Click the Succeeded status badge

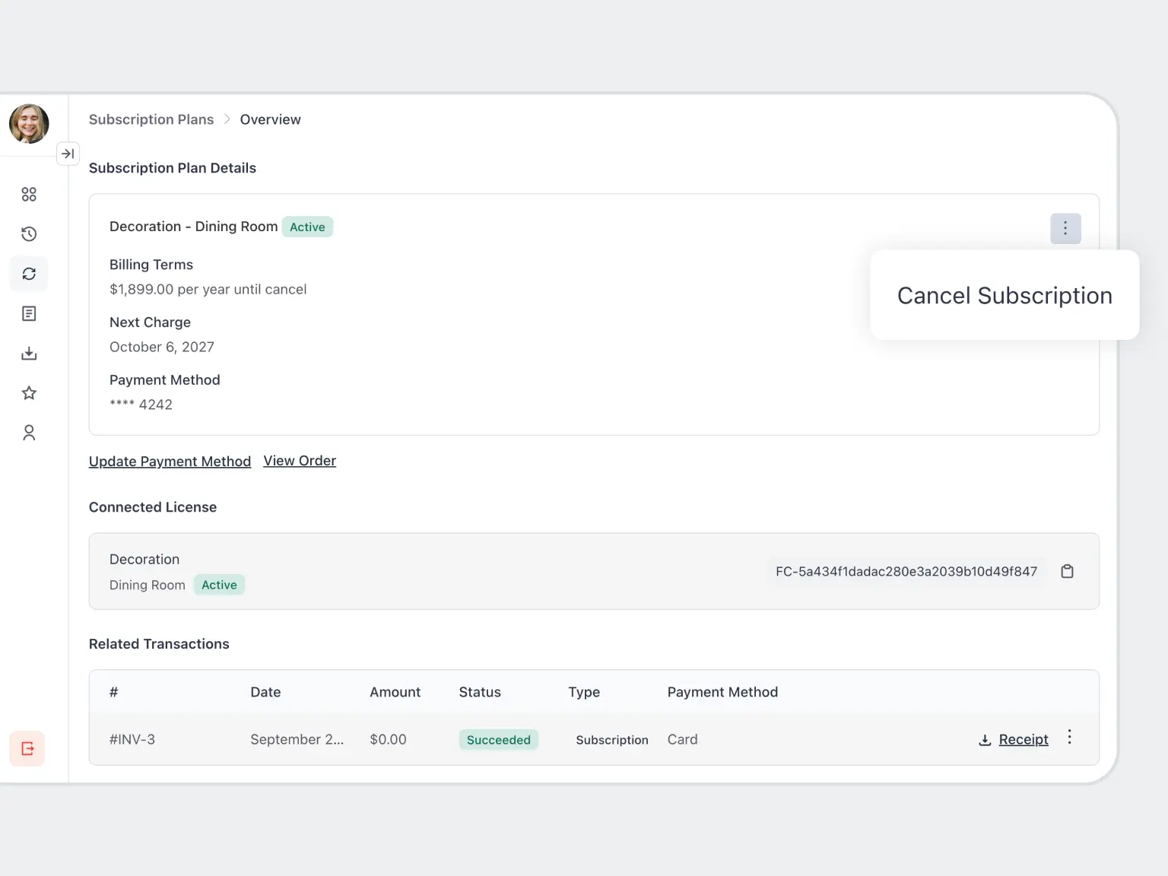point(499,740)
